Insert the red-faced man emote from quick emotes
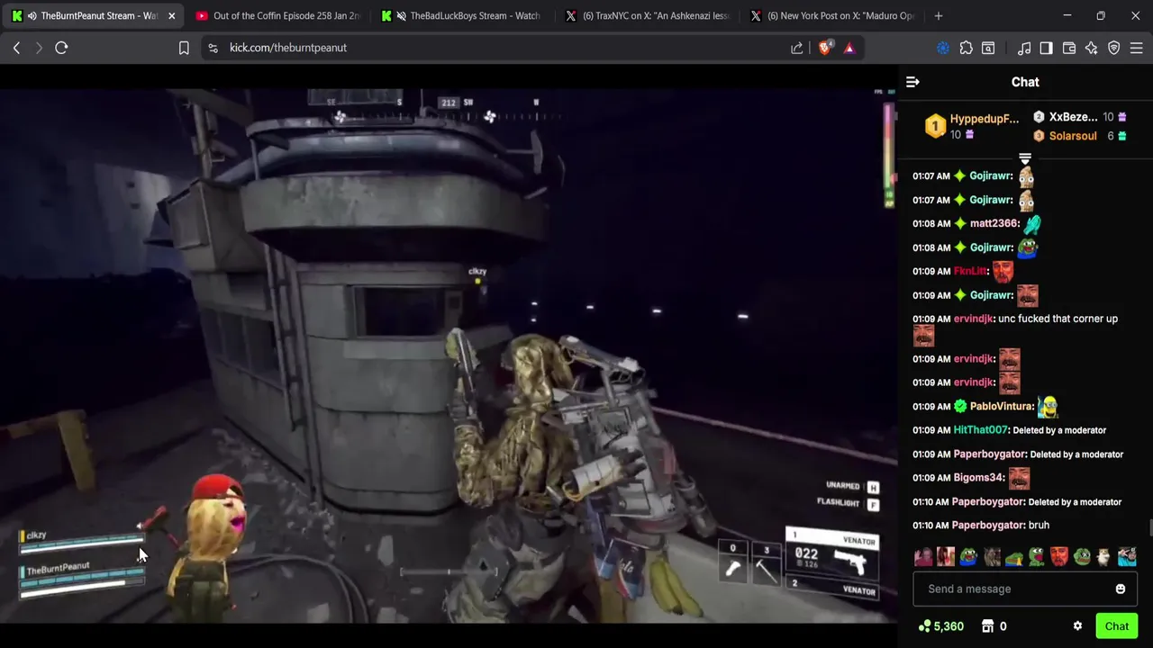The width and height of the screenshot is (1153, 648). click(1059, 557)
